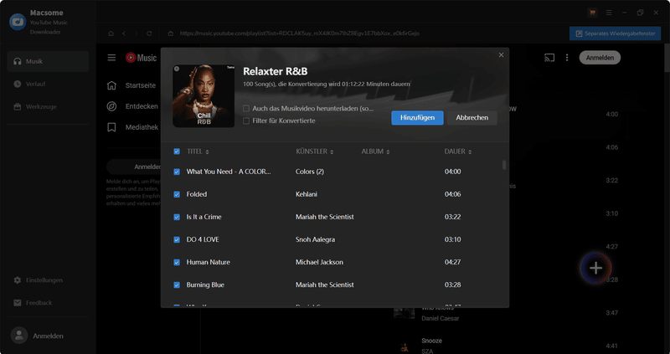This screenshot has height=354, width=670.
Task: Open Werkzeuge in the sidebar
Action: [48, 107]
